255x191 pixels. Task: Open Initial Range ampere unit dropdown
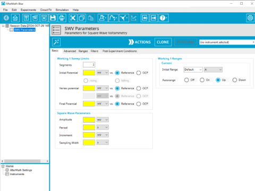coord(213,70)
